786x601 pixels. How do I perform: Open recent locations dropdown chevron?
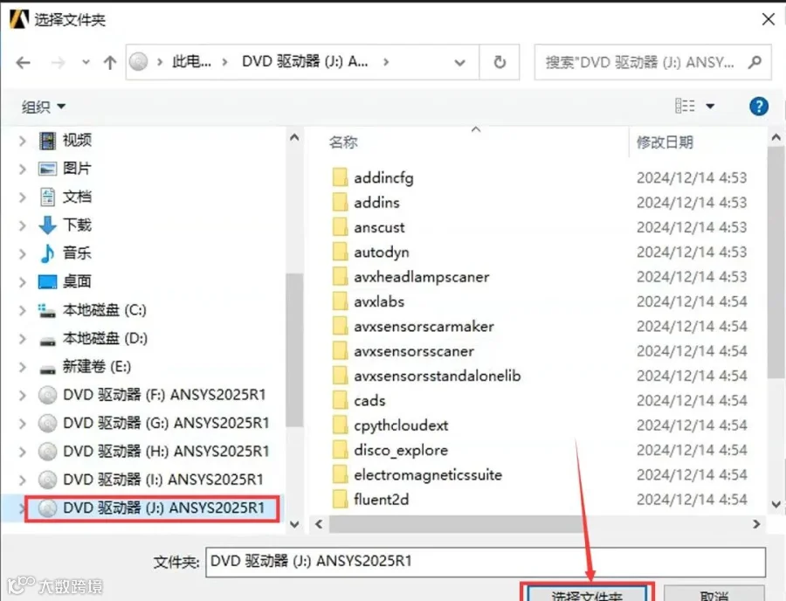click(x=86, y=63)
